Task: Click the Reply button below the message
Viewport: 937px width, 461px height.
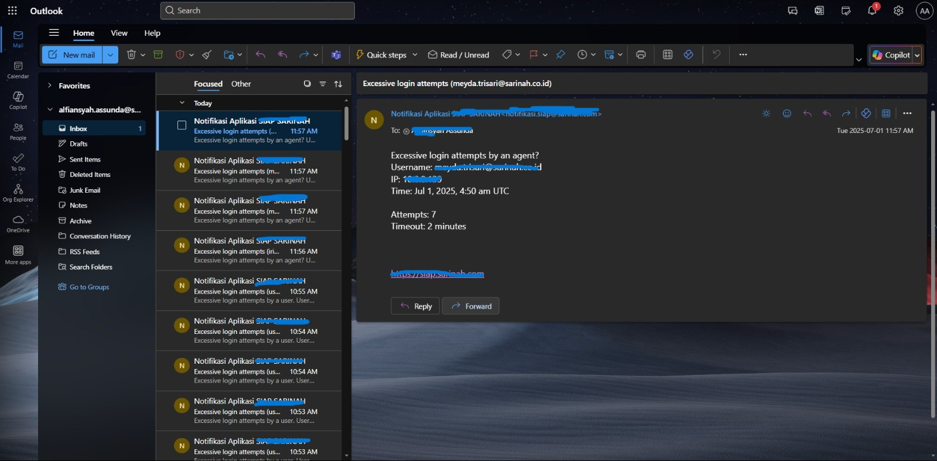Action: (x=415, y=306)
